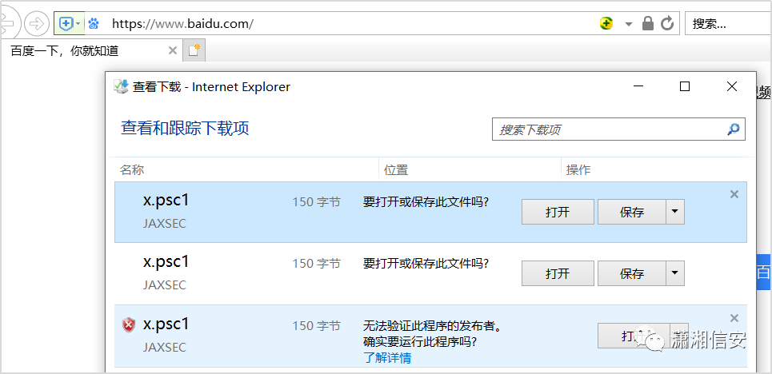Open a new tab

(194, 51)
